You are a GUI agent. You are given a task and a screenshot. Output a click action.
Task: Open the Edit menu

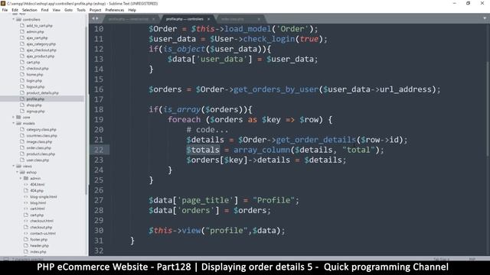coord(15,10)
